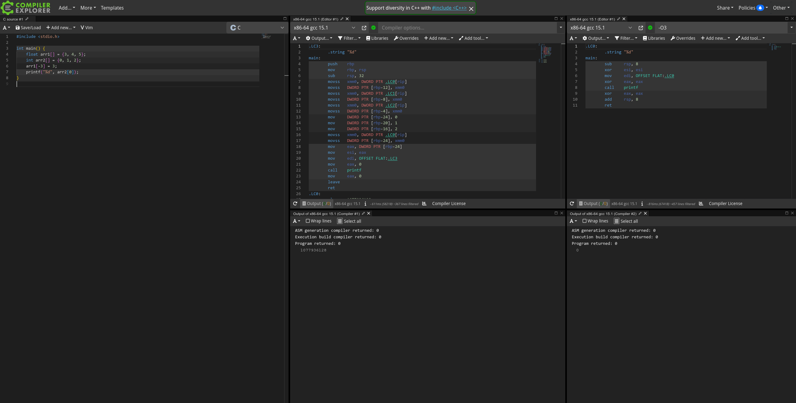This screenshot has height=403, width=796.
Task: Open compiler #1 Libraries
Action: [x=377, y=38]
